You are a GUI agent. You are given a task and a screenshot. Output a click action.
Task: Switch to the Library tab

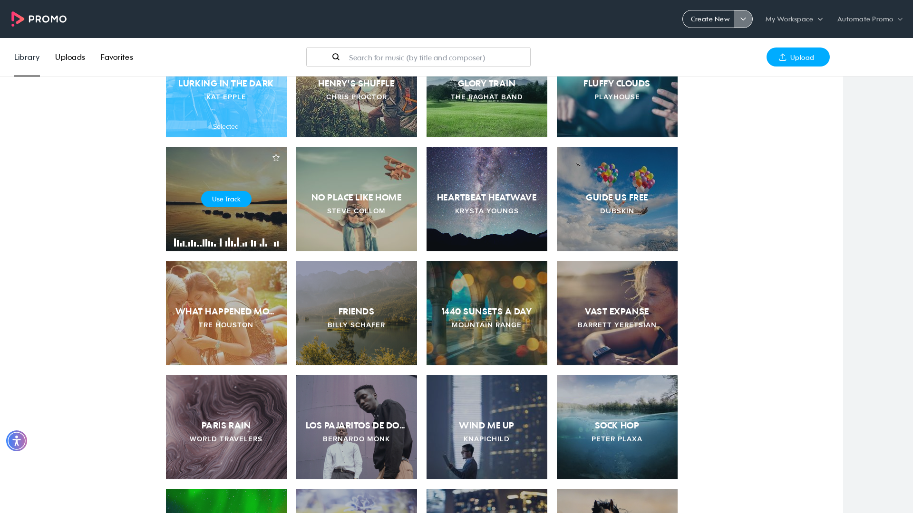(27, 57)
